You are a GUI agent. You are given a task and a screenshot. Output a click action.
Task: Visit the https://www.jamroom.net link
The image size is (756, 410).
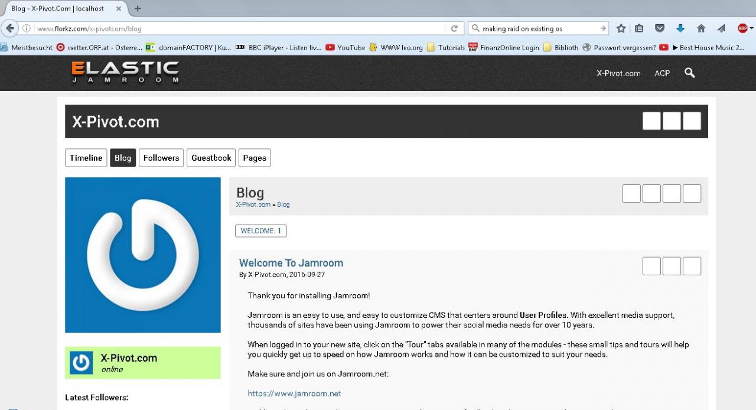click(294, 393)
